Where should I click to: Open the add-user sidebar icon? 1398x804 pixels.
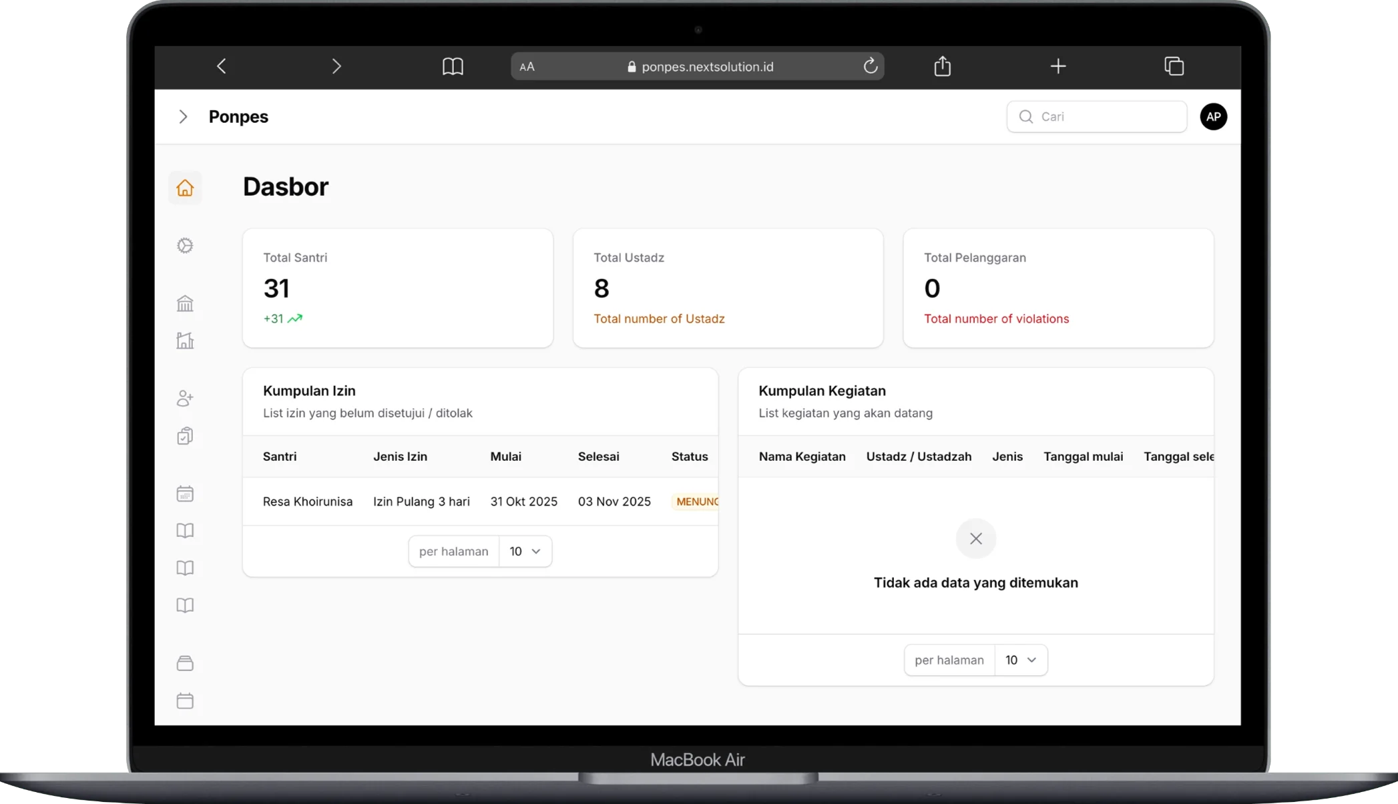(185, 399)
